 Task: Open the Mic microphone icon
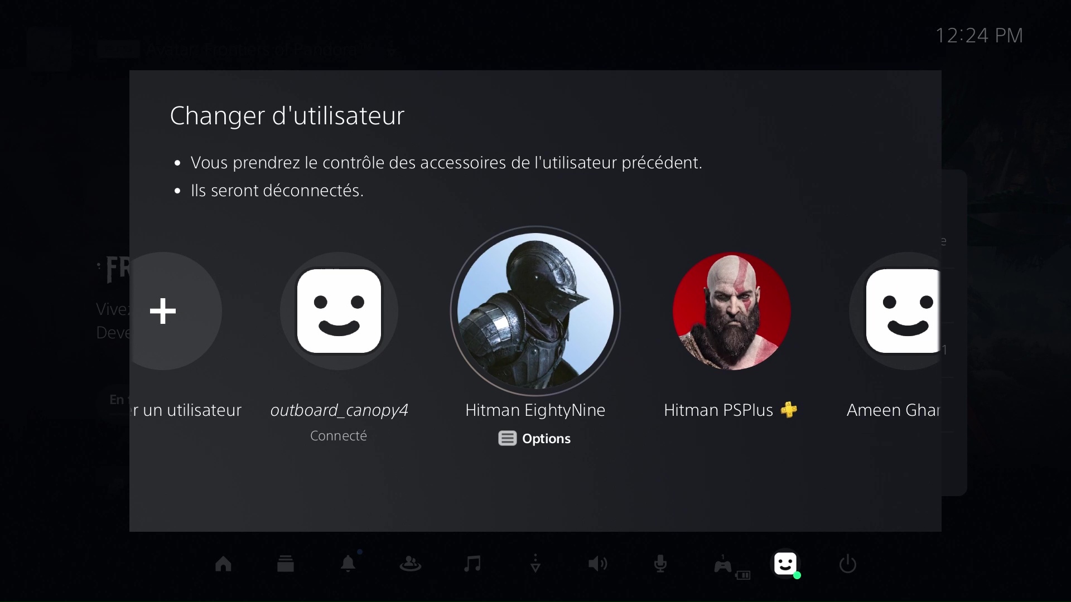[660, 564]
